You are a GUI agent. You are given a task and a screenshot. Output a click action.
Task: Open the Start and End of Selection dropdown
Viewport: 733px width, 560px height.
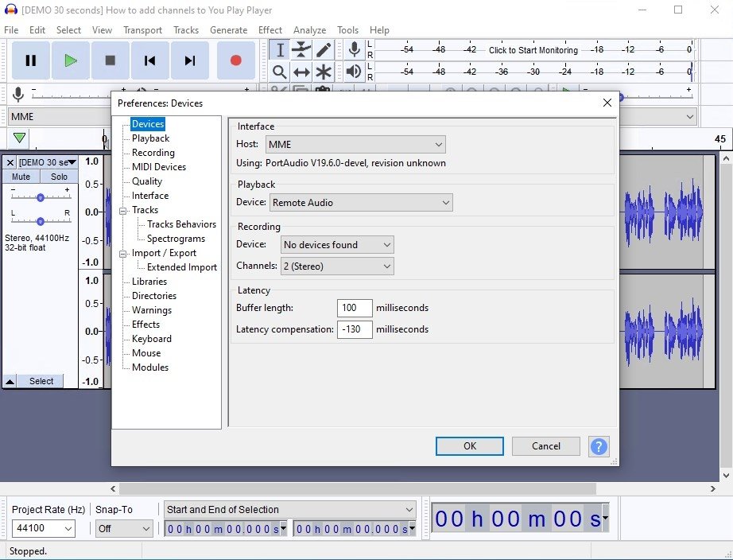click(x=290, y=509)
